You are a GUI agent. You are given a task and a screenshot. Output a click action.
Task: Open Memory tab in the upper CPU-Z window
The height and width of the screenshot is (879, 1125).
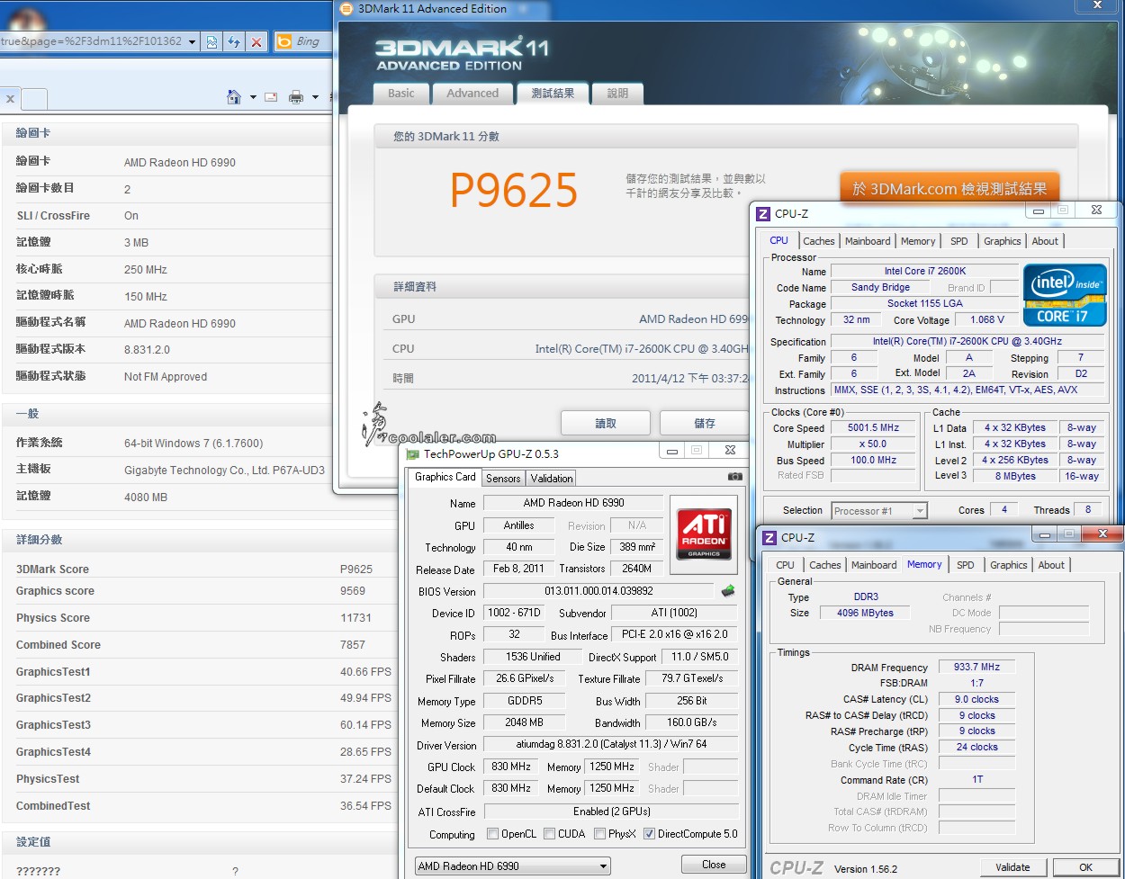918,241
